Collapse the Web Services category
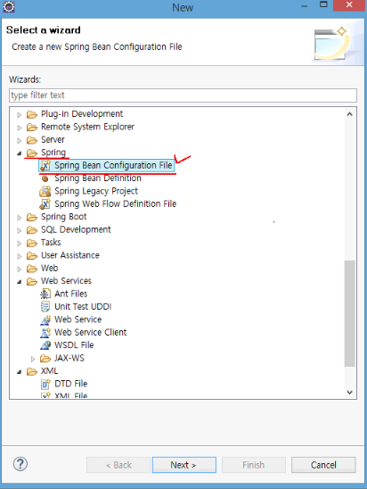Image resolution: width=367 pixels, height=489 pixels. tap(20, 282)
